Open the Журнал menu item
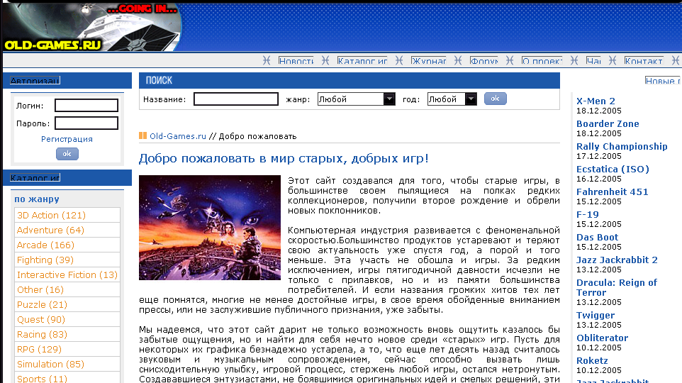Image resolution: width=682 pixels, height=383 pixels. [x=429, y=61]
